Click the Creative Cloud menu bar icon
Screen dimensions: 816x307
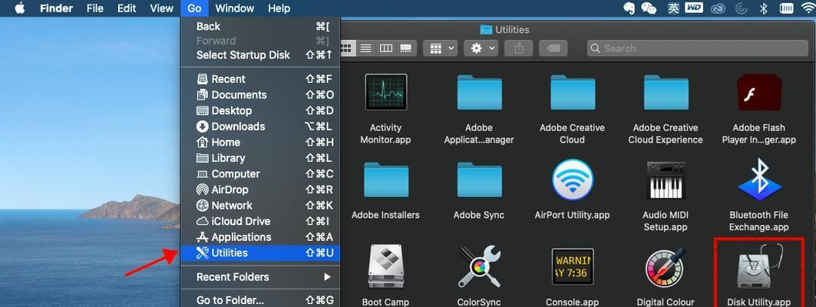pos(719,8)
